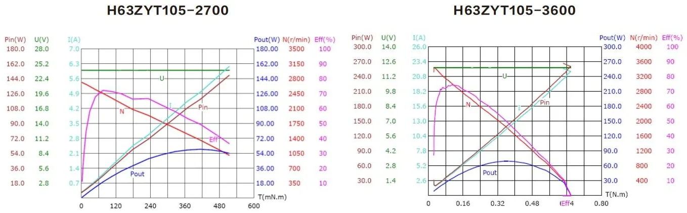The height and width of the screenshot is (213, 687).
Task: Click the 3500 speed axis value
Action: [x=296, y=49]
